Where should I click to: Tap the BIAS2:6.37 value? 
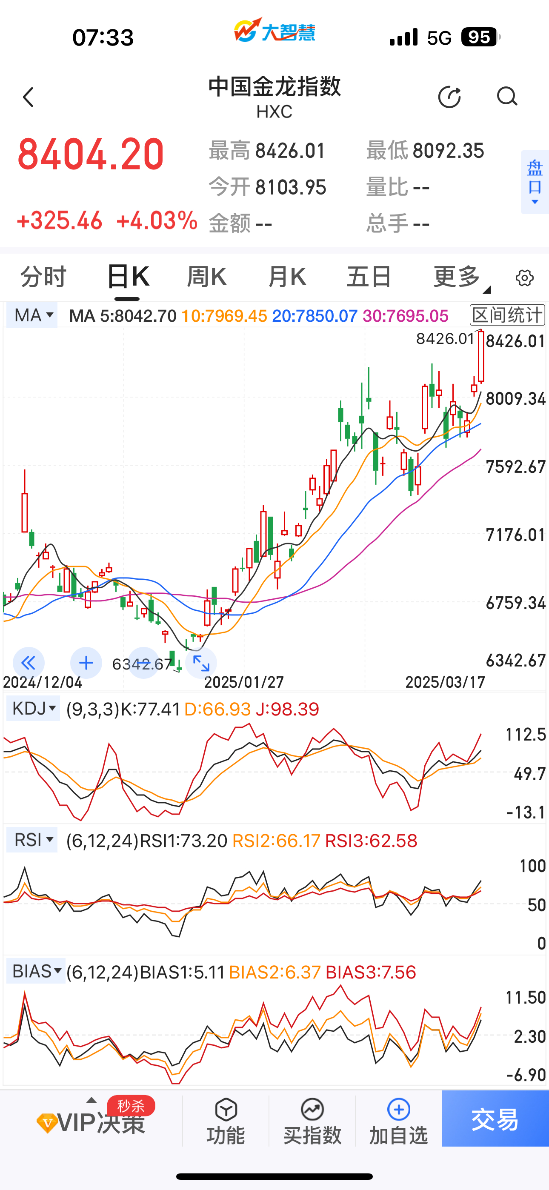[275, 973]
